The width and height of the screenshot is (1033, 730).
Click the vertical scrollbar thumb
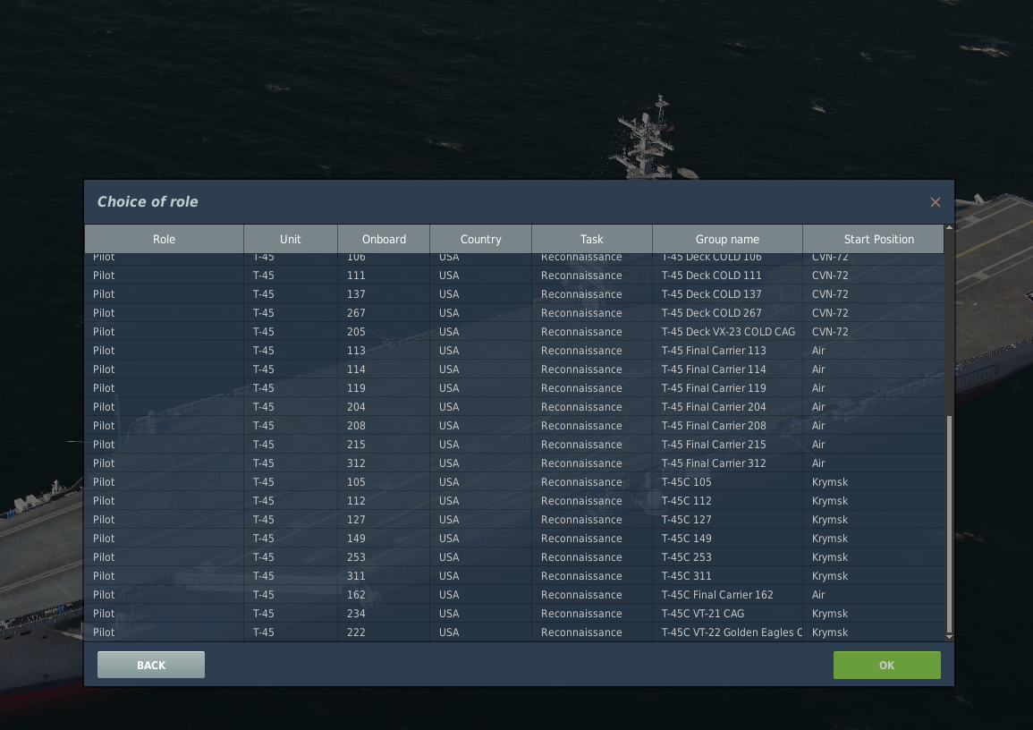pyautogui.click(x=949, y=523)
